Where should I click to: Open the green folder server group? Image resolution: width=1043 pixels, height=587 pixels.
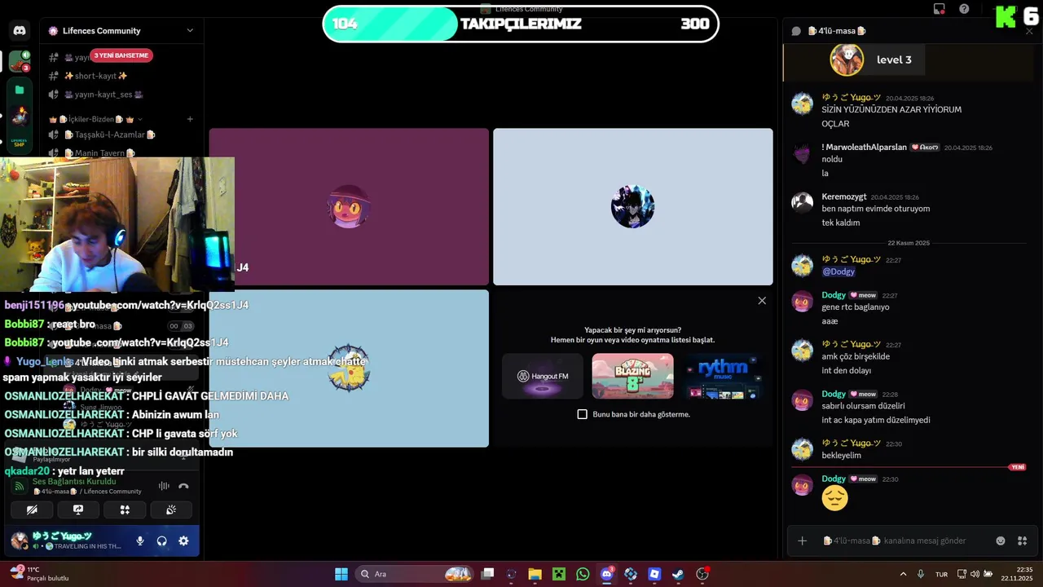(20, 90)
